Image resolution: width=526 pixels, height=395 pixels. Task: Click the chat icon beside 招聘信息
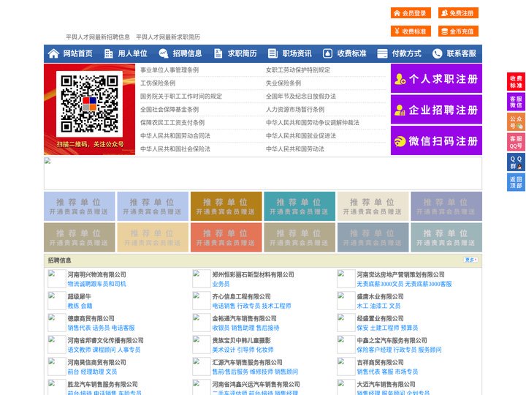tap(163, 53)
